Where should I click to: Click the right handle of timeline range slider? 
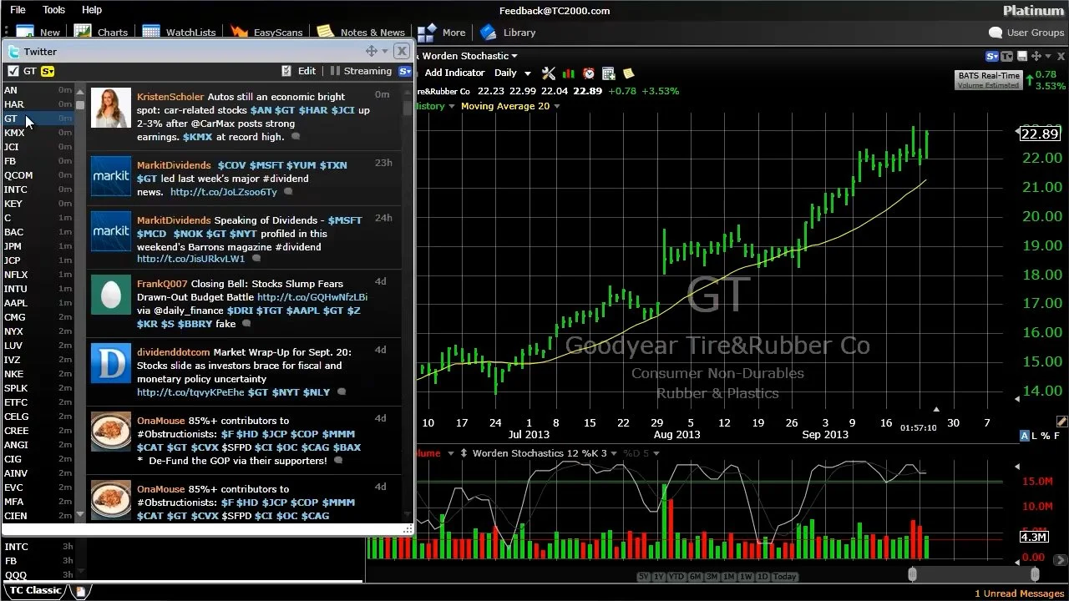point(1035,574)
